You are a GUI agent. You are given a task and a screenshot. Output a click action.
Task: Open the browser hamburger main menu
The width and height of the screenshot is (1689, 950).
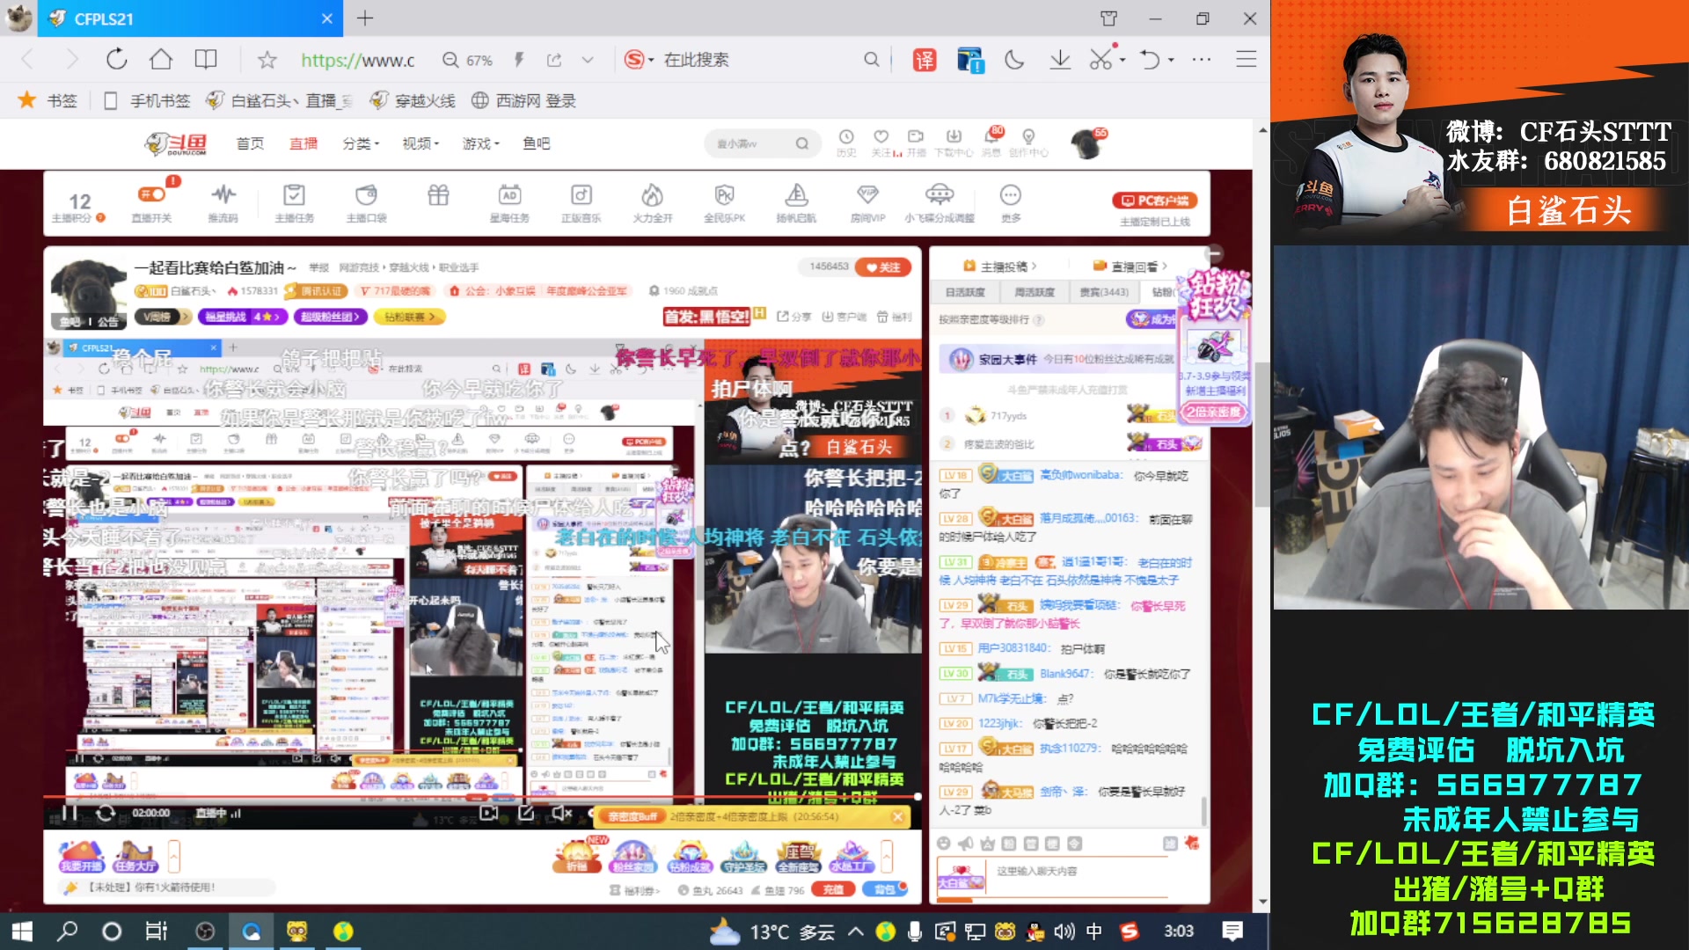coord(1246,60)
